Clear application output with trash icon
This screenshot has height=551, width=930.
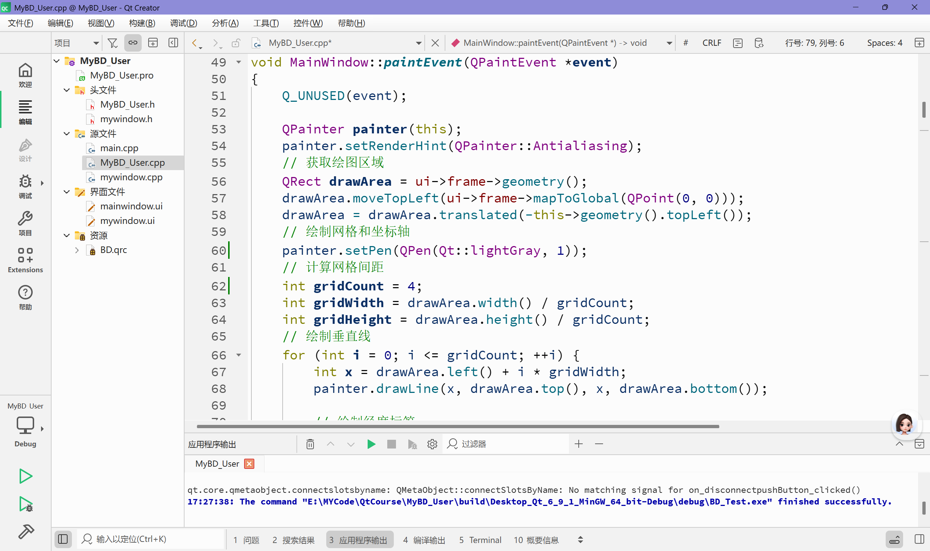point(310,444)
